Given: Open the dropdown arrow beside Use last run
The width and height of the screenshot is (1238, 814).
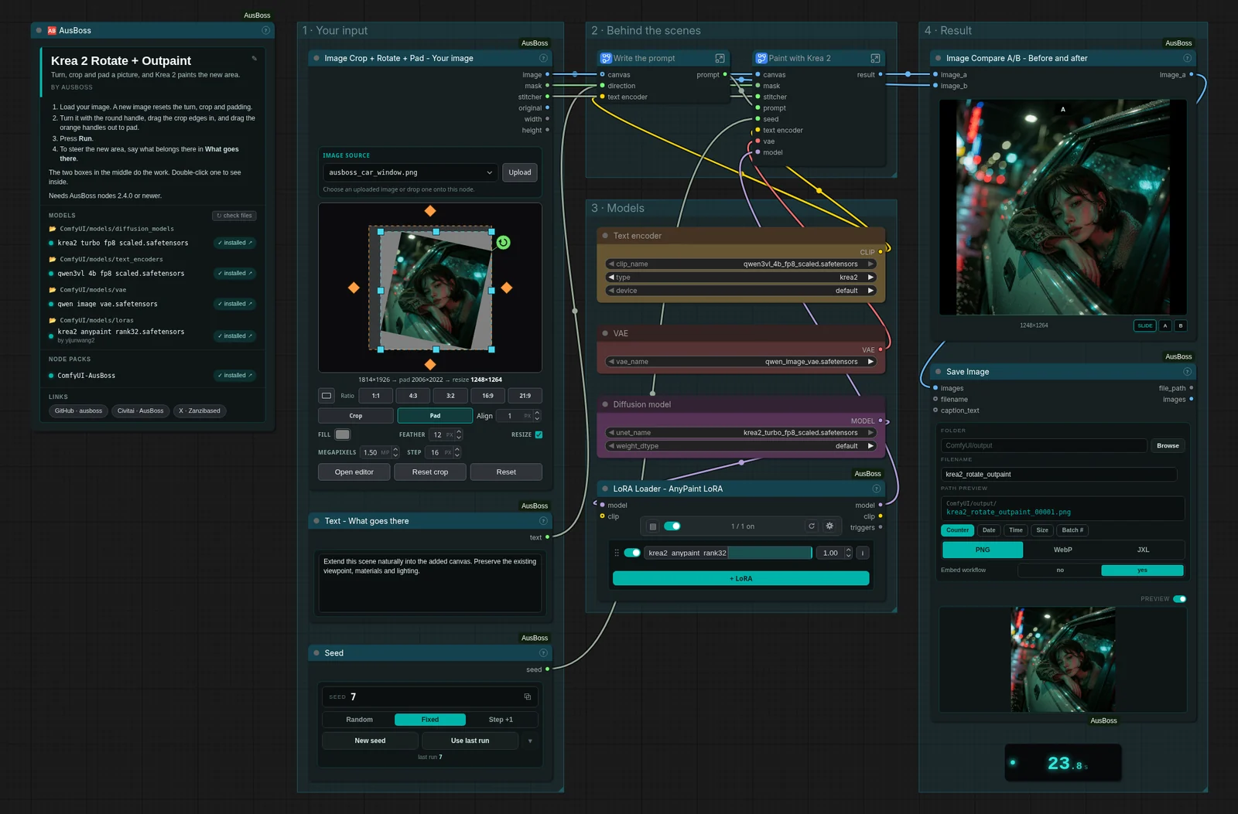Looking at the screenshot, I should click(530, 741).
